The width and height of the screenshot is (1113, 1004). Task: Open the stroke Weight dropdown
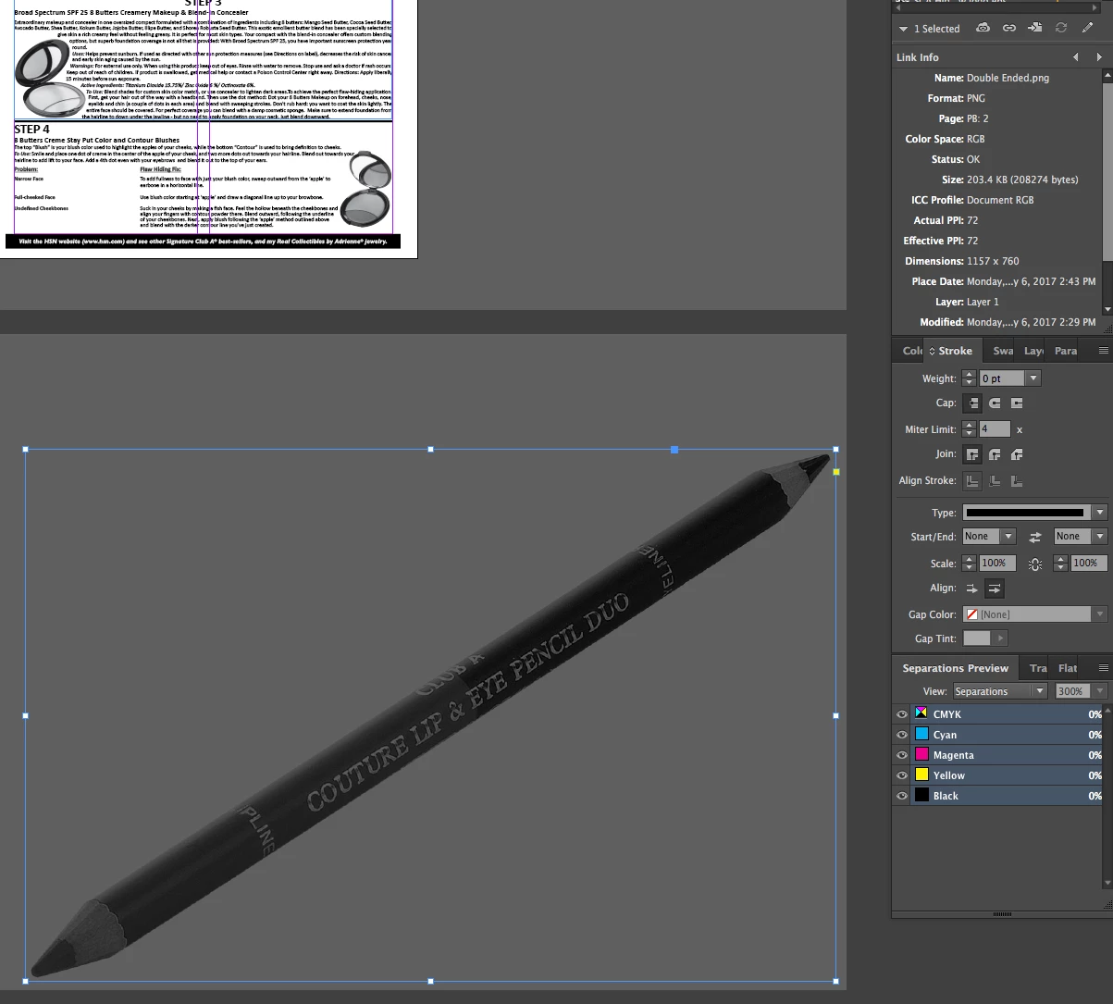(x=1033, y=378)
